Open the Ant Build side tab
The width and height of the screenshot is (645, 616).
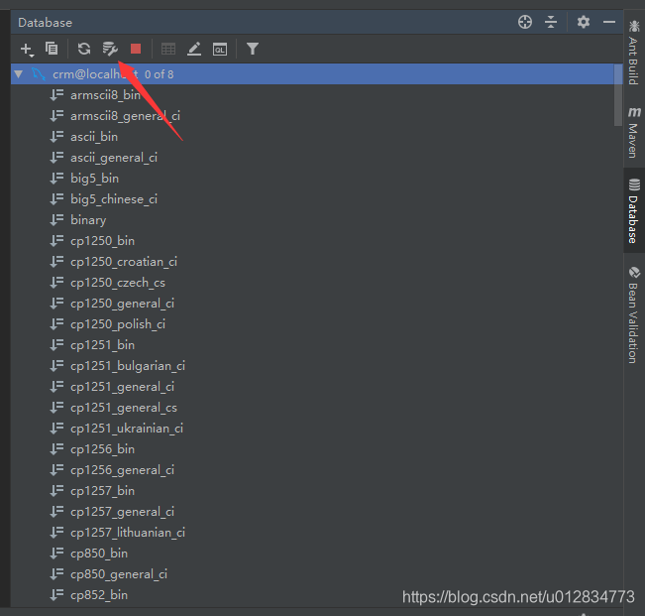[x=634, y=53]
